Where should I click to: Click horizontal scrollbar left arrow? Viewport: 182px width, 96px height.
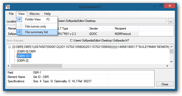point(8,66)
